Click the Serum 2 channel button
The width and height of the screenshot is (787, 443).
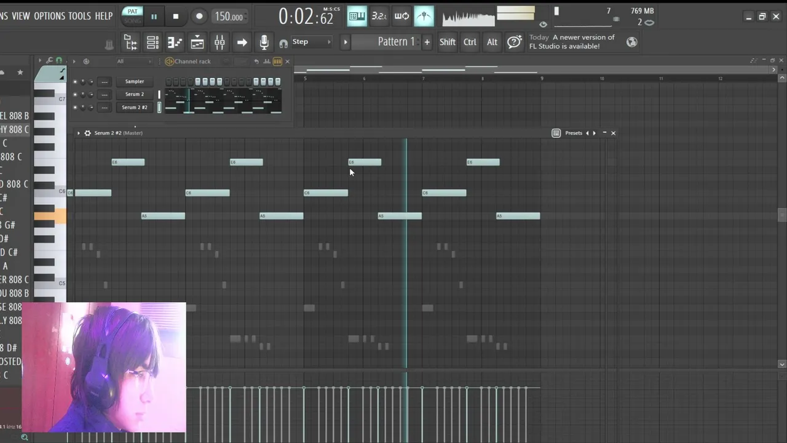tap(135, 95)
